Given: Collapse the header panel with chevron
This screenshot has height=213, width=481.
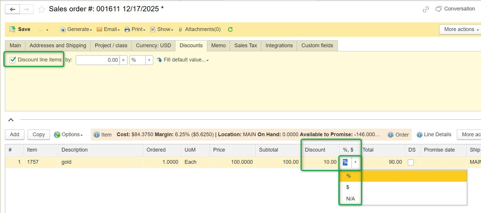Looking at the screenshot, I should coord(11,120).
